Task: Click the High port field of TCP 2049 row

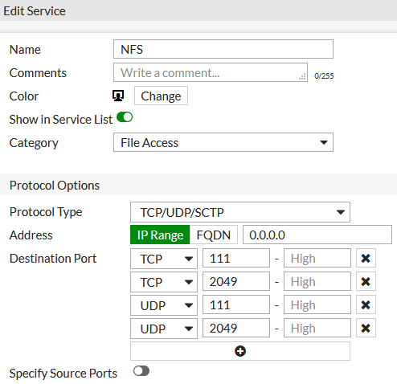Action: point(317,281)
